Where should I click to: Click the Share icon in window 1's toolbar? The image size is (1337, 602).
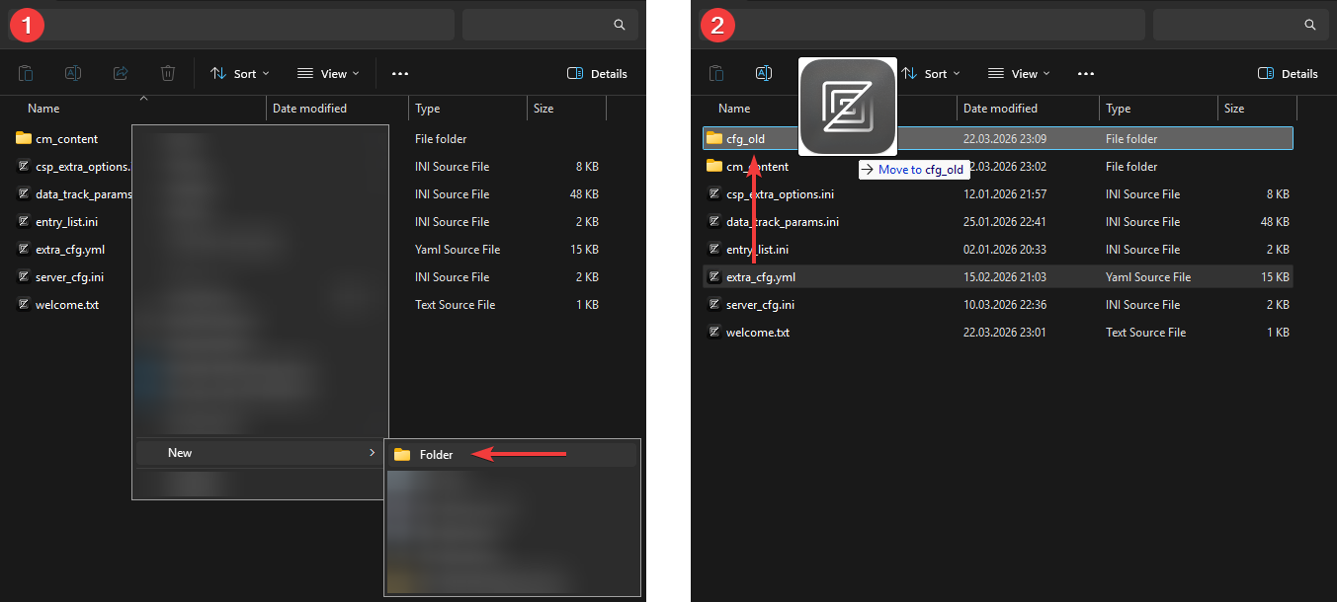click(121, 73)
